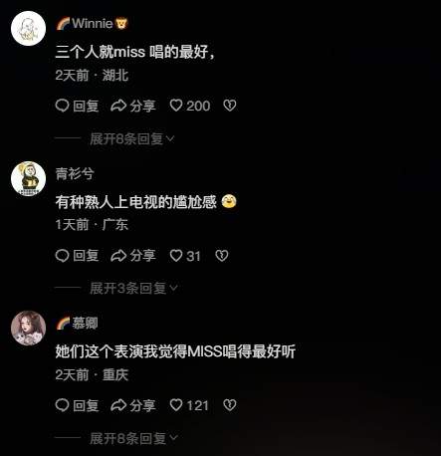Share 青衫兮's comment

(x=132, y=256)
